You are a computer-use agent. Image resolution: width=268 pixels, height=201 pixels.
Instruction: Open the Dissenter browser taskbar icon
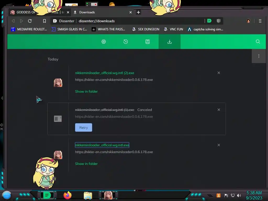47,195
